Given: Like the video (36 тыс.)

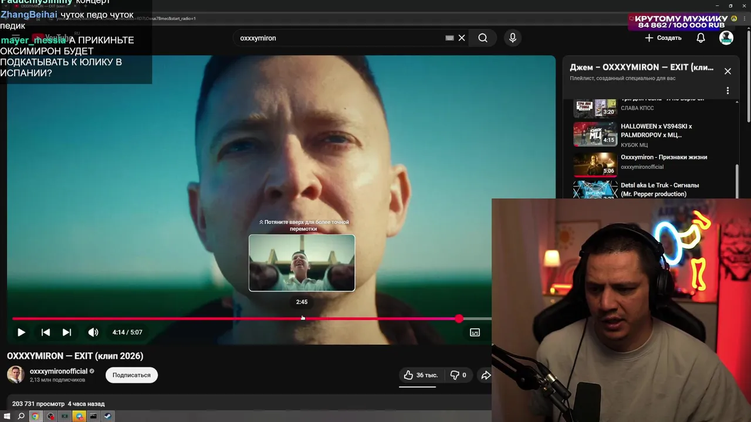Looking at the screenshot, I should tap(421, 375).
